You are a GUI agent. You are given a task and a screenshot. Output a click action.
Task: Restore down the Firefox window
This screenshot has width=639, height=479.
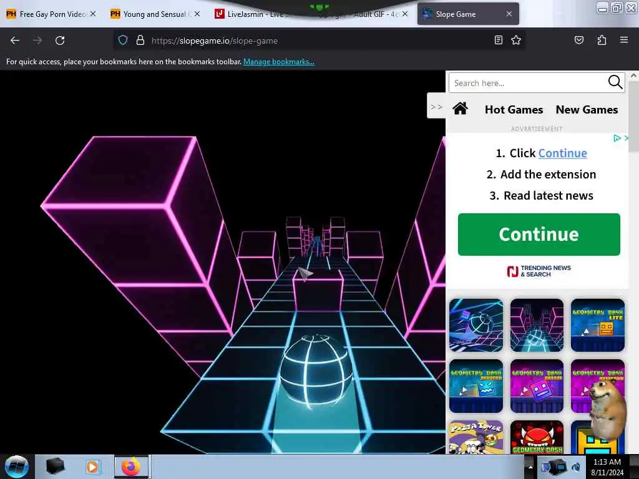point(617,8)
